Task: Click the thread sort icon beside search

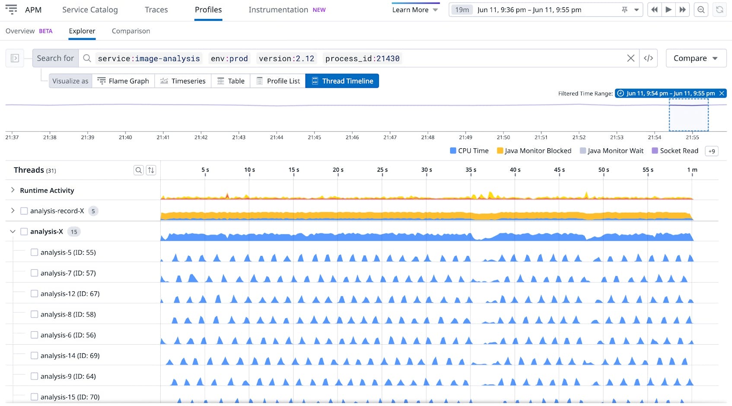Action: [x=151, y=170]
